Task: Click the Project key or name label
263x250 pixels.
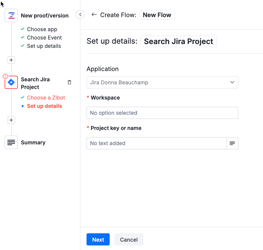Action: pyautogui.click(x=116, y=128)
